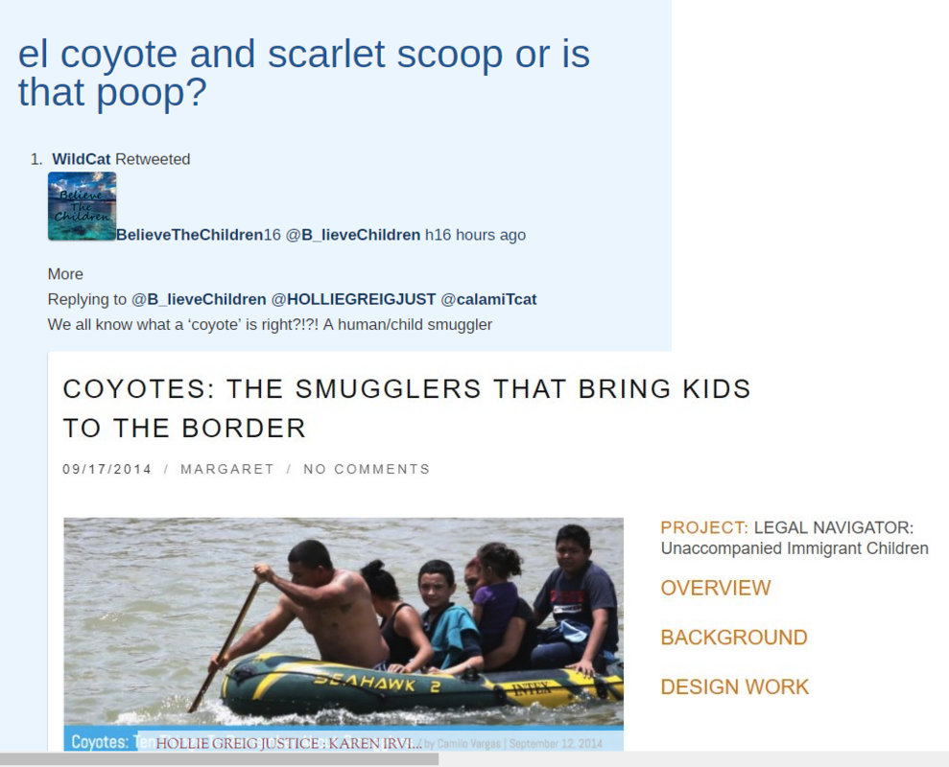Select the DESIGN WORK menu item
This screenshot has width=949, height=767.
(x=735, y=687)
